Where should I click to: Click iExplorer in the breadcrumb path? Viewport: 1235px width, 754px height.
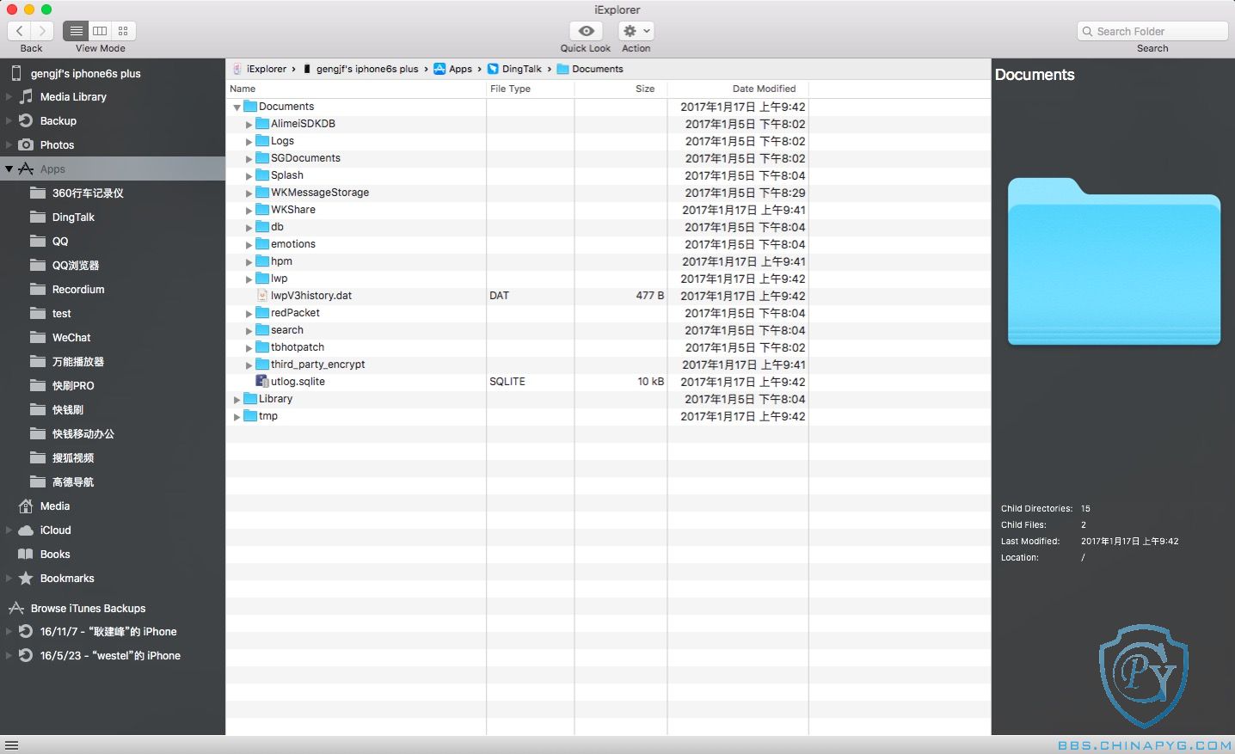266,69
